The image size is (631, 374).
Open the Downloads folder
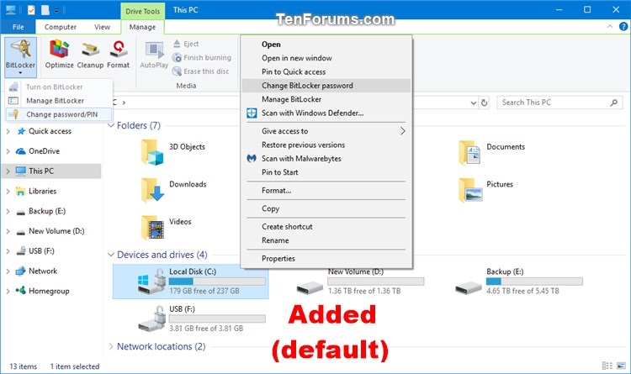coord(174,189)
